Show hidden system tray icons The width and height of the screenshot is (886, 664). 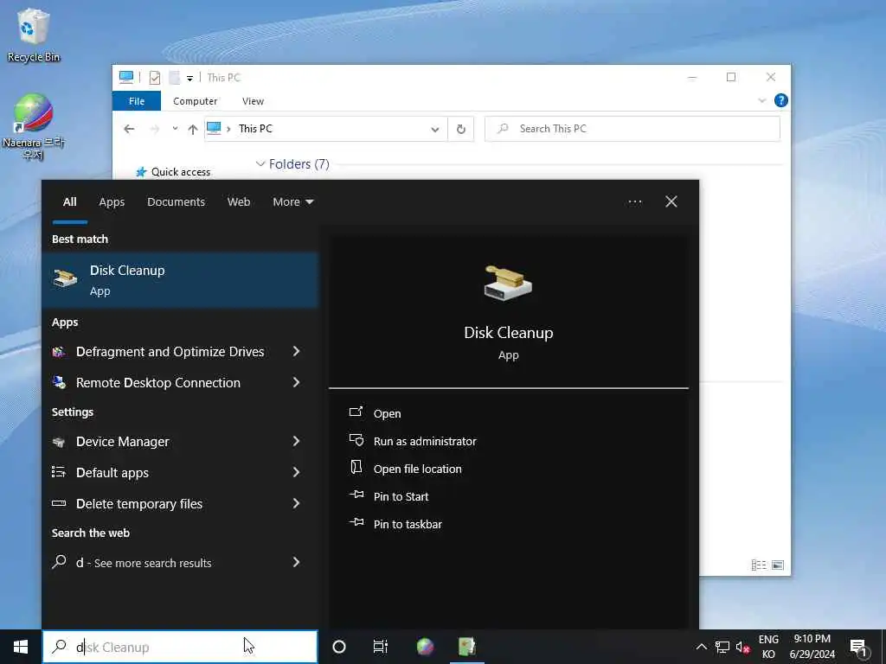(x=701, y=647)
